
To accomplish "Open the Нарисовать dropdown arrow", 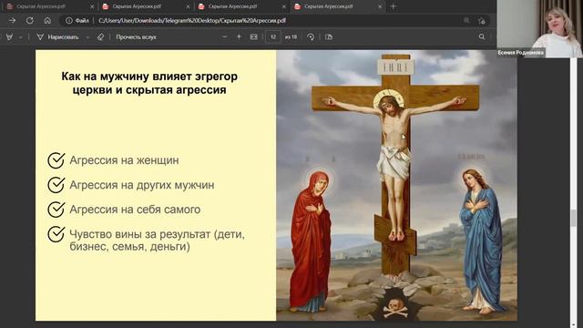I will (87, 37).
